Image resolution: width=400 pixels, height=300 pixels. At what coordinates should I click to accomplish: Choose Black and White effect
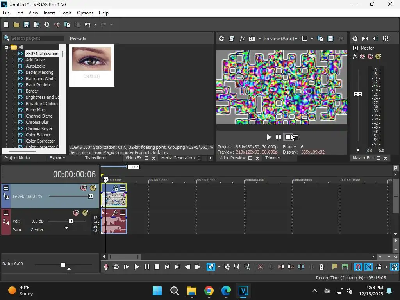(x=41, y=79)
